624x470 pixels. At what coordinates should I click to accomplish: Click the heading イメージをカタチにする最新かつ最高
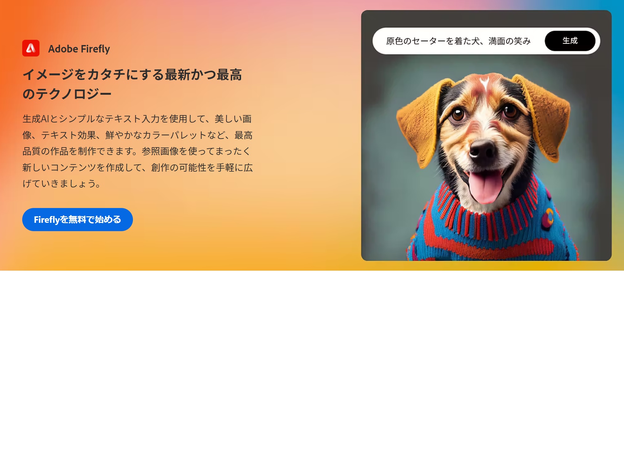click(132, 75)
